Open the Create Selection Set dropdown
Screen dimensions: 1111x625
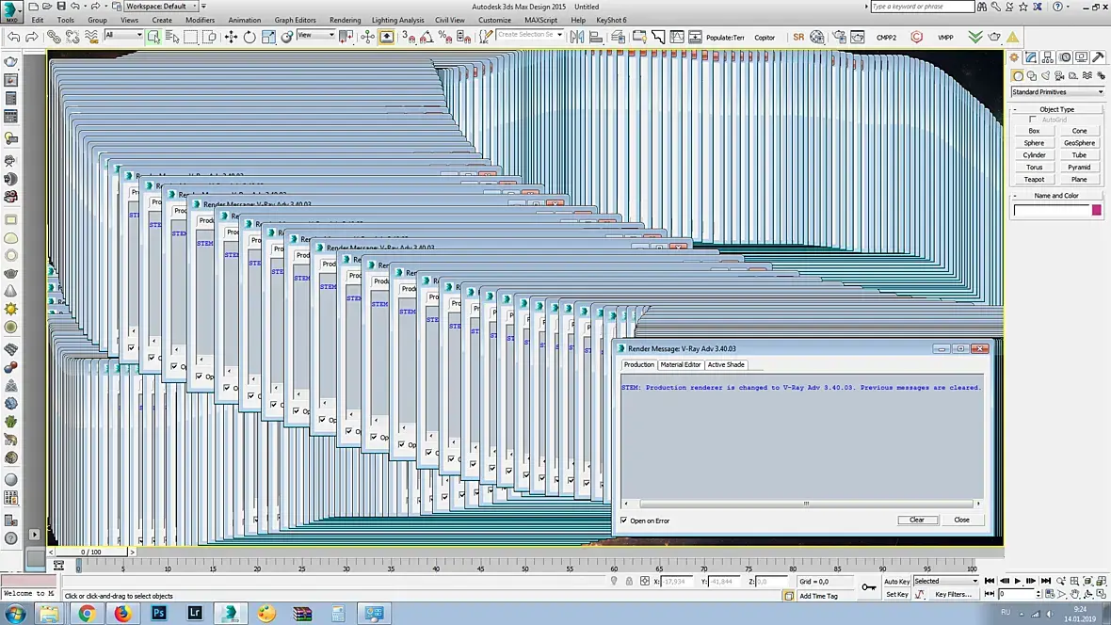pos(529,35)
